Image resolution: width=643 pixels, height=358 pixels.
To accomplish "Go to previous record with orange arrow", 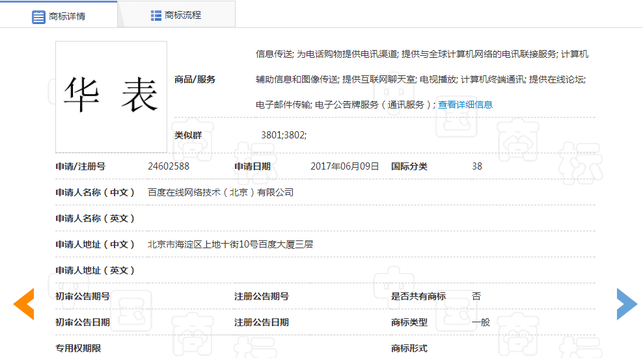I will click(24, 303).
